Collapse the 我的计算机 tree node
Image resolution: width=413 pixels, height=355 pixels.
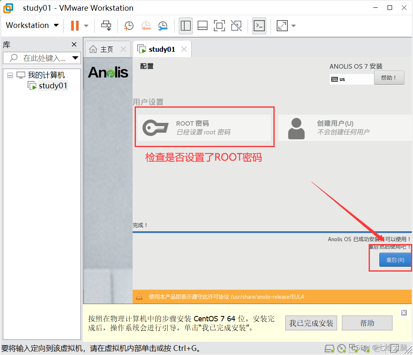10,75
